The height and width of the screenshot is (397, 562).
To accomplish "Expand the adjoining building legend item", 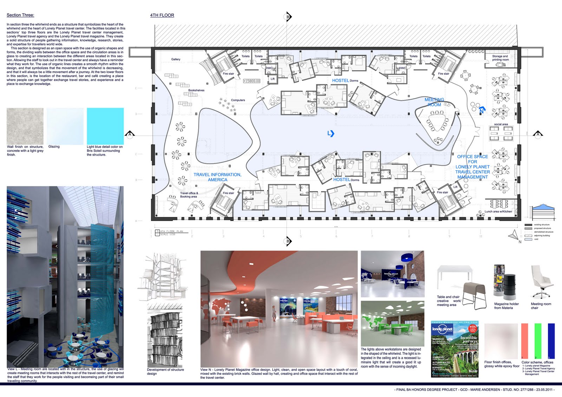I will click(x=529, y=235).
